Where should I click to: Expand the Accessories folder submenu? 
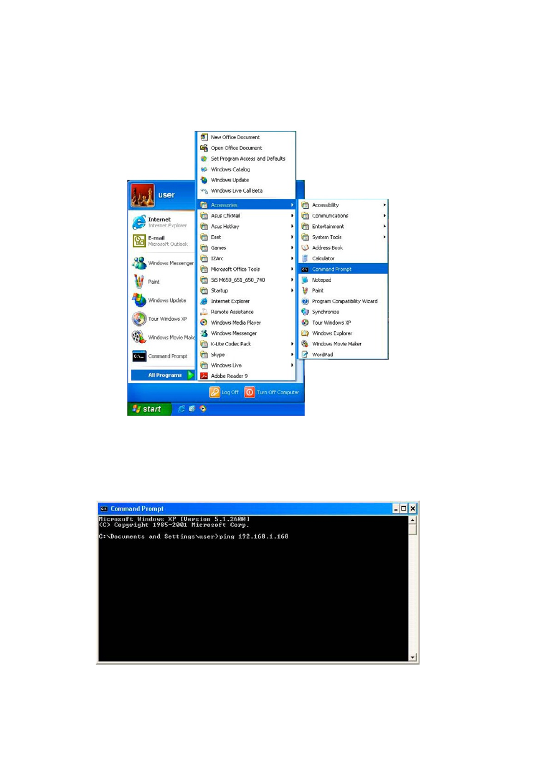coord(246,205)
